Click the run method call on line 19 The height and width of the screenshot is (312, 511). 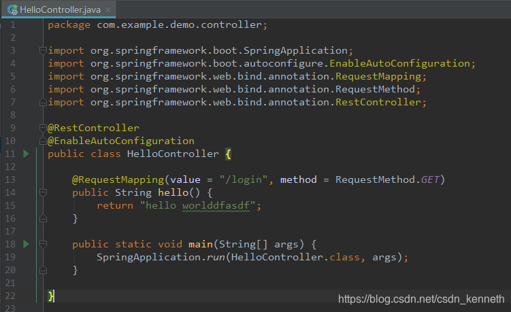216,258
